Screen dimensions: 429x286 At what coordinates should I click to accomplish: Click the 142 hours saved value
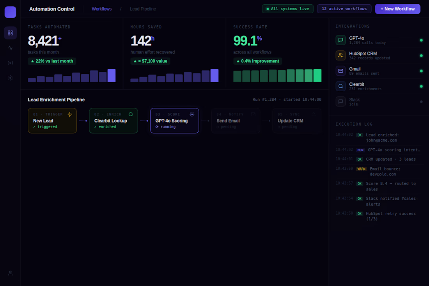[142, 41]
